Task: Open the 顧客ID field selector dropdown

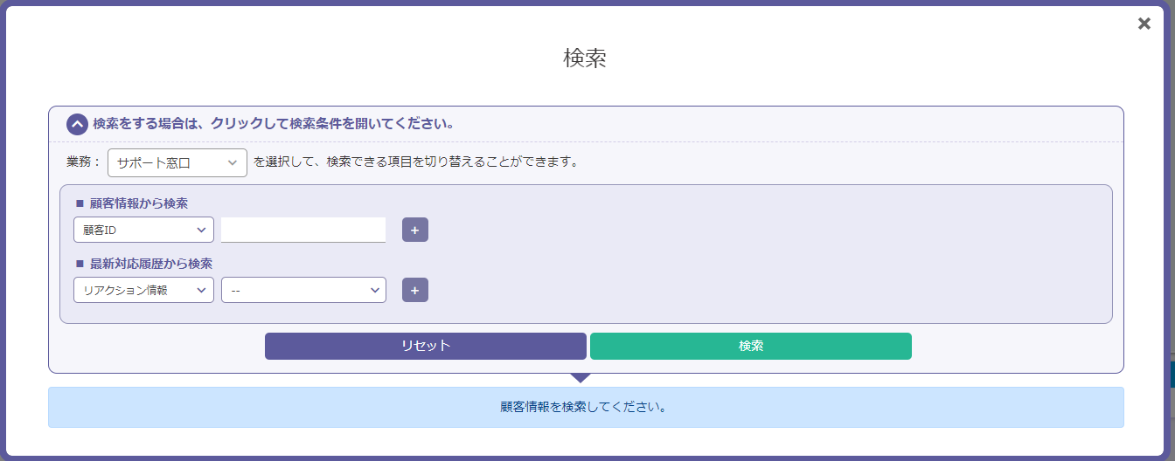Action: [143, 230]
